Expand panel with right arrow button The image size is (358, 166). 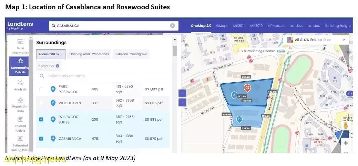click(x=182, y=93)
